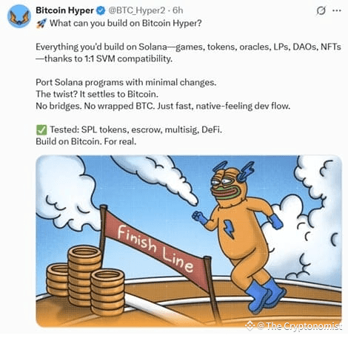The width and height of the screenshot is (348, 338).
Task: Open the Bitcoin Hyper profile avatar
Action: click(19, 16)
